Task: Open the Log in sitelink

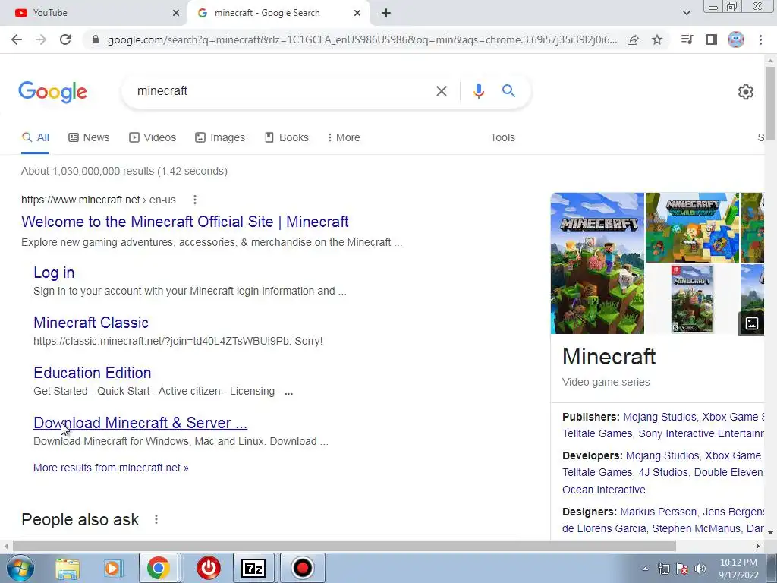Action: pos(54,273)
